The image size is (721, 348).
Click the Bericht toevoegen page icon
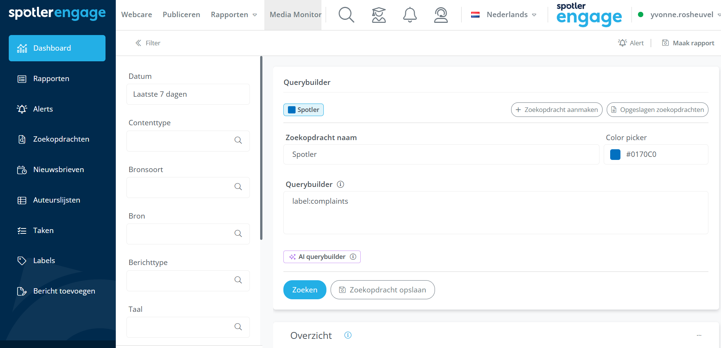pyautogui.click(x=22, y=291)
